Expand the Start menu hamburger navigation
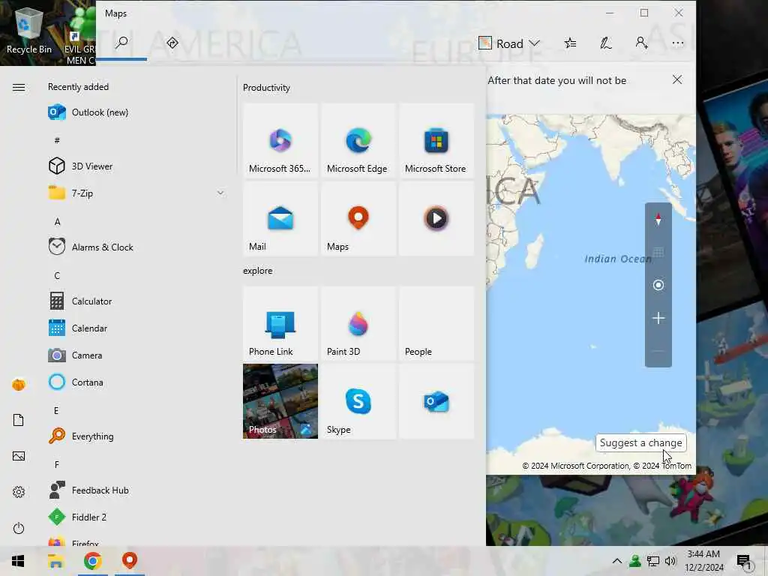 click(19, 87)
